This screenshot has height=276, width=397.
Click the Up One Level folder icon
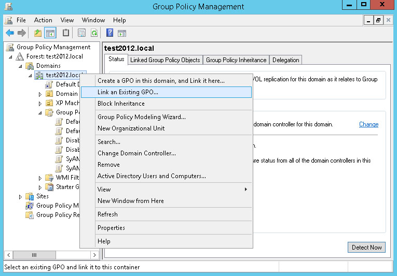(37, 33)
